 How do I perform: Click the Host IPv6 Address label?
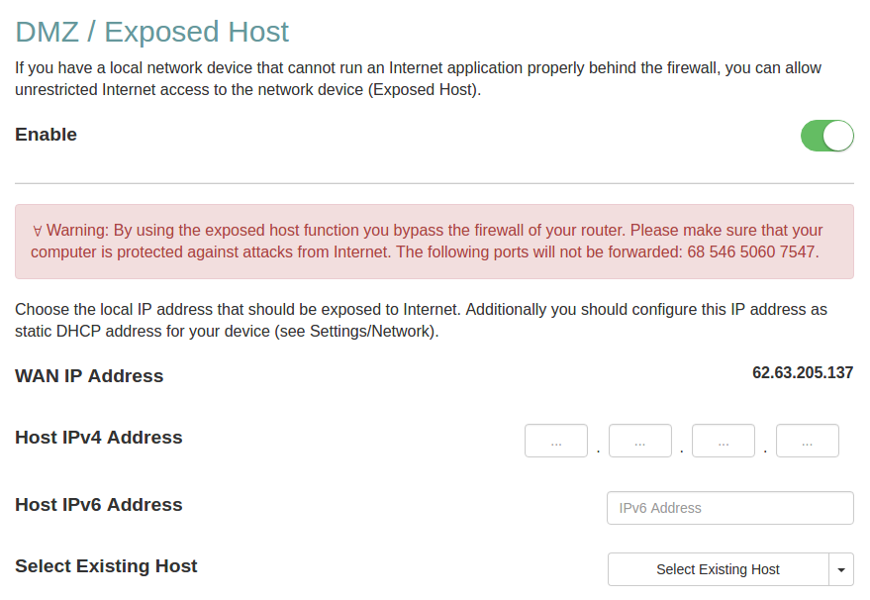click(99, 505)
